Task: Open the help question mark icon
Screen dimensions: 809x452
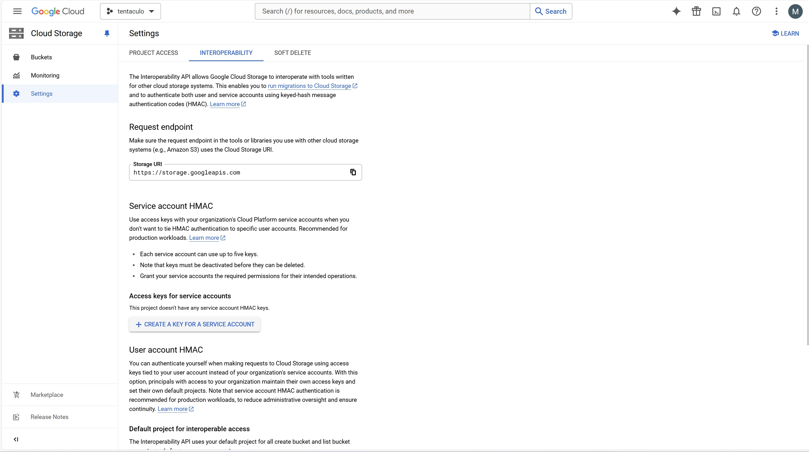Action: [x=756, y=11]
